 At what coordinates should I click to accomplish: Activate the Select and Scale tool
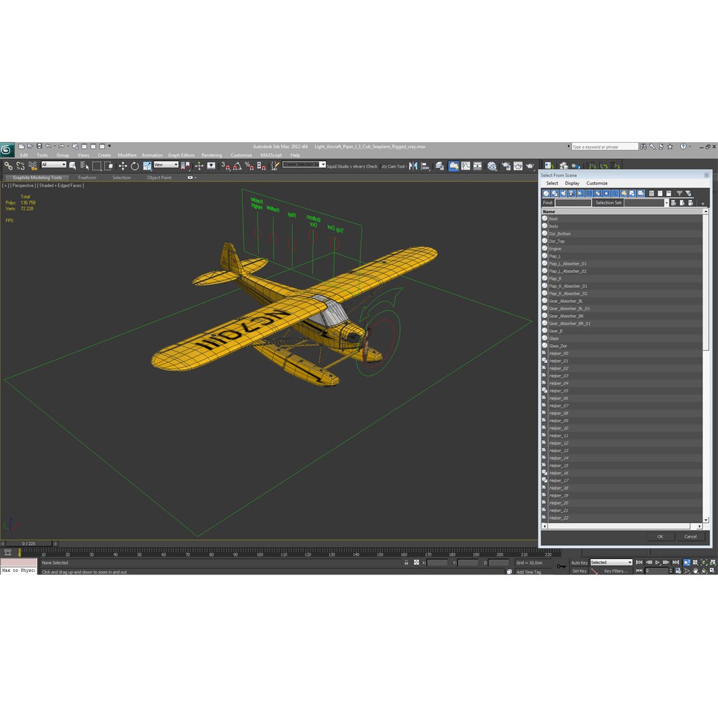[x=146, y=166]
